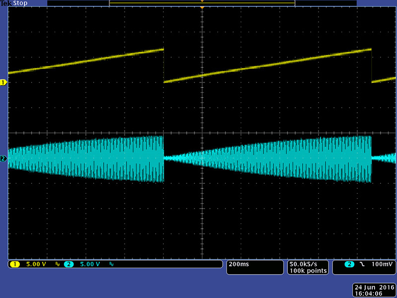Click channel 1 5.00 V scale readout

click(x=36, y=264)
